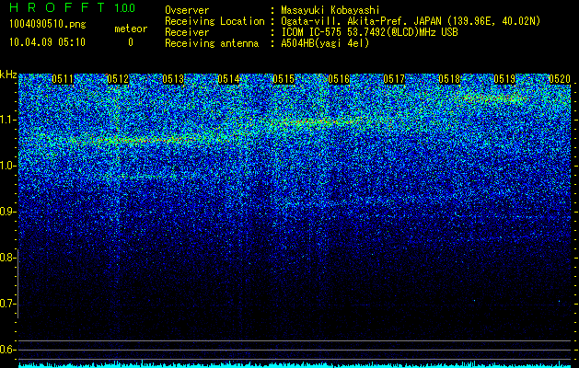
Task: Click the Receiver label
Action: coord(187,32)
